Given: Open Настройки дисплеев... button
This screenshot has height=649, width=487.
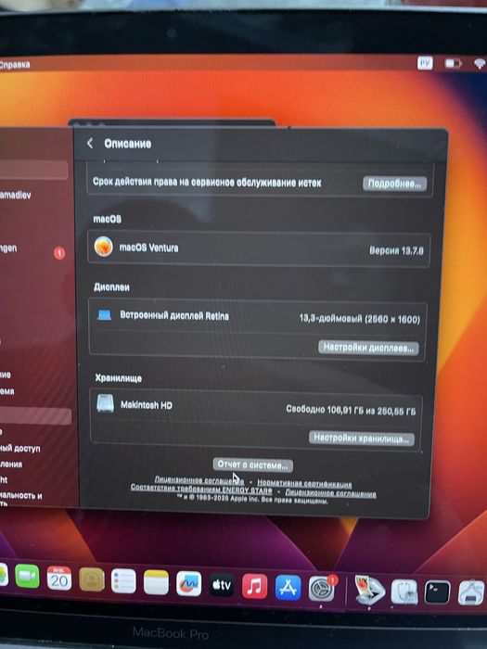Looking at the screenshot, I should click(x=368, y=348).
